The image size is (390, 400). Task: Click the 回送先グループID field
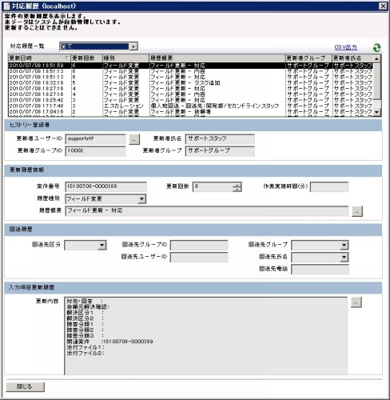click(199, 245)
